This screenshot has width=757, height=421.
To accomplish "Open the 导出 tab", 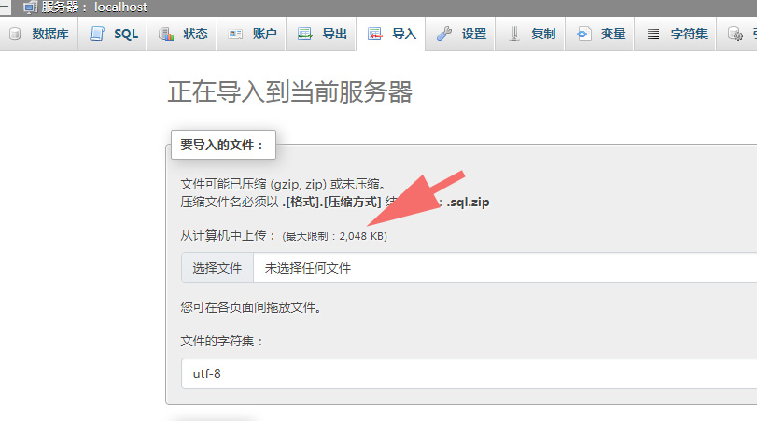I will (x=321, y=34).
